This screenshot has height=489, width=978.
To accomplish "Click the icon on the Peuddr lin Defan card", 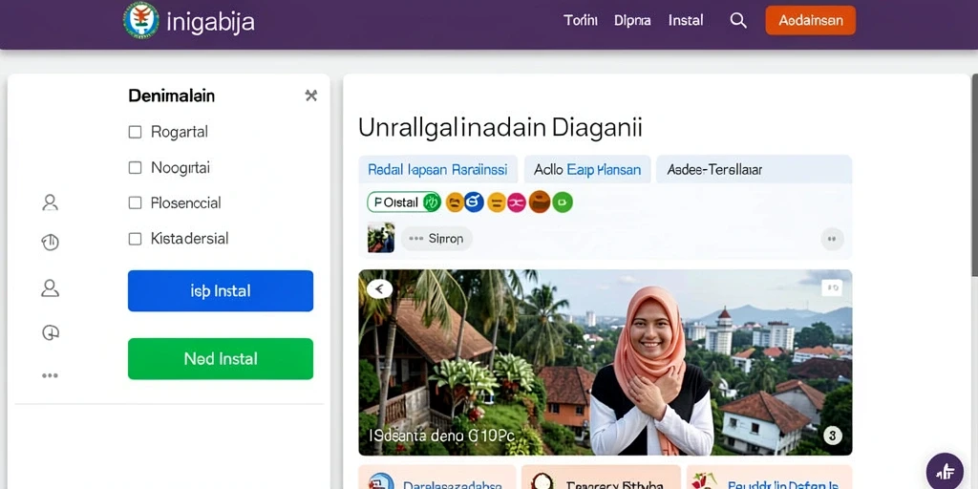I will [704, 481].
